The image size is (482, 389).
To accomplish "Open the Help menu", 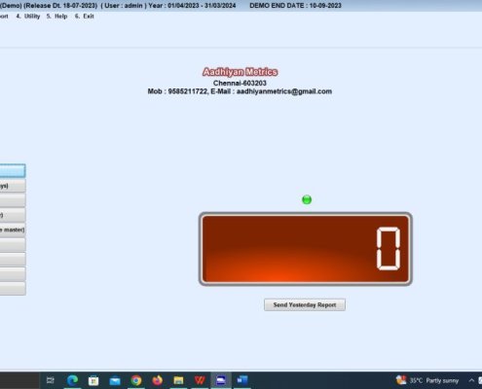I will click(56, 17).
